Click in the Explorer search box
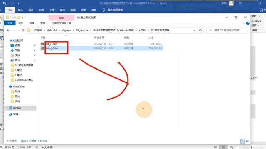The width and height of the screenshot is (266, 149). point(227,30)
